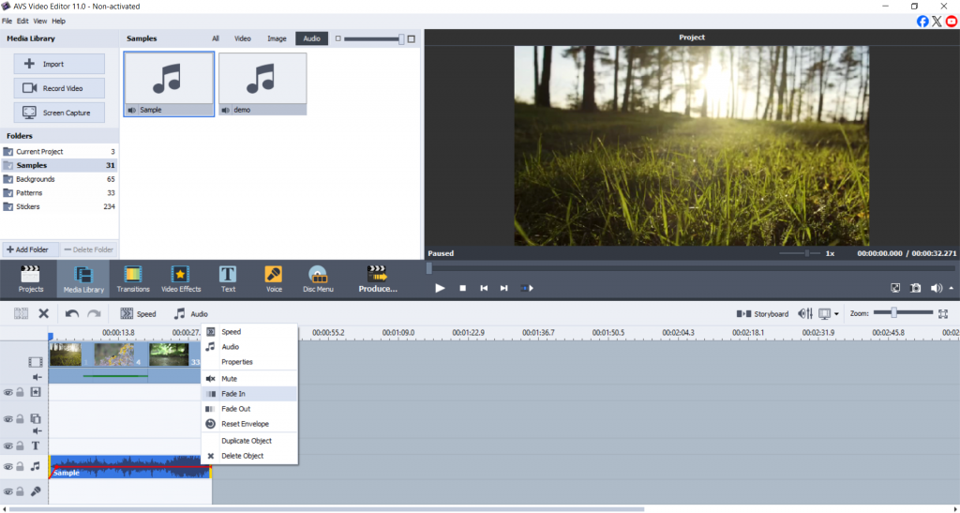
Task: Click the timeline Zoom slider handle
Action: pyautogui.click(x=893, y=312)
